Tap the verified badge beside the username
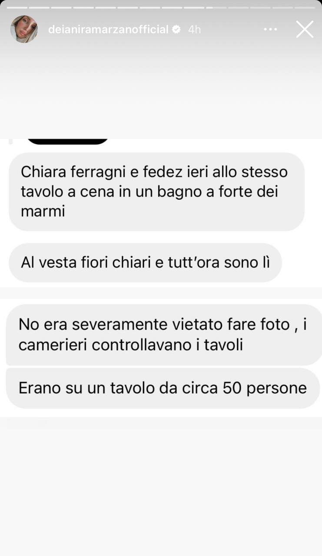This screenshot has width=322, height=556. pos(176,30)
